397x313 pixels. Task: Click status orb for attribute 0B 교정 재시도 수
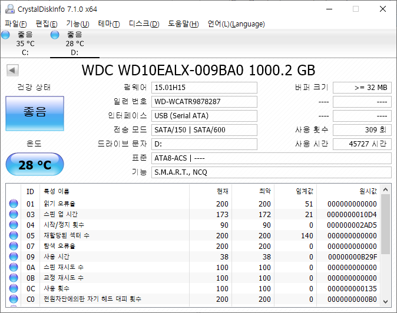(14, 278)
